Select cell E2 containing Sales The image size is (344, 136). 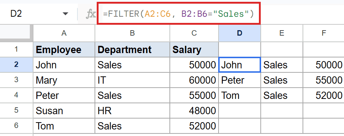coord(282,65)
